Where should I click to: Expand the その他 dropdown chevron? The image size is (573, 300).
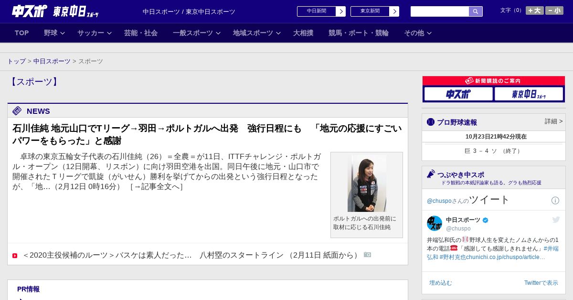pos(429,33)
